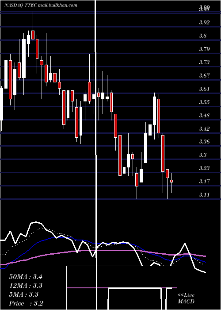Select the 5MA : 3.3 readout
Viewport: 221px width, 310px height.
click(x=24, y=294)
